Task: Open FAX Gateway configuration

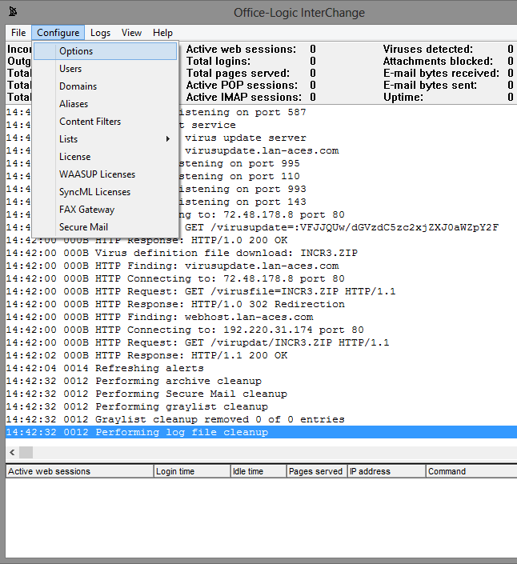Action: coord(106,210)
